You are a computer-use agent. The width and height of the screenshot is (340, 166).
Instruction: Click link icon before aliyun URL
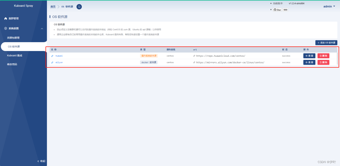pos(194,62)
